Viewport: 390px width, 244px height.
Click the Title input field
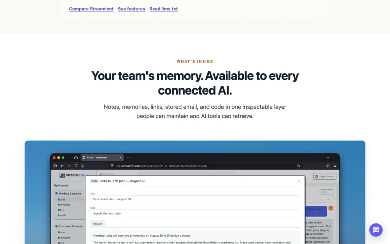click(x=195, y=199)
